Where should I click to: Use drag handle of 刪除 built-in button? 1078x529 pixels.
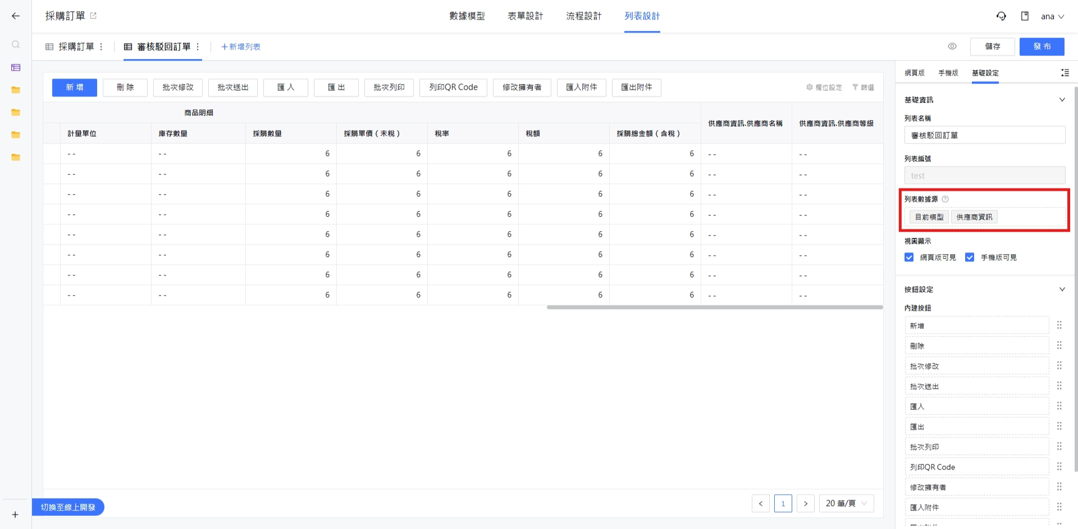click(x=1059, y=346)
